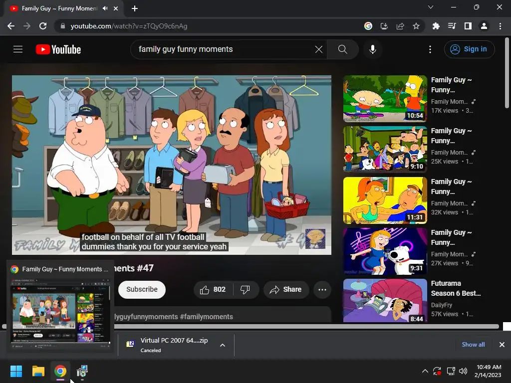
Task: Start voice search with microphone icon
Action: pyautogui.click(x=372, y=49)
